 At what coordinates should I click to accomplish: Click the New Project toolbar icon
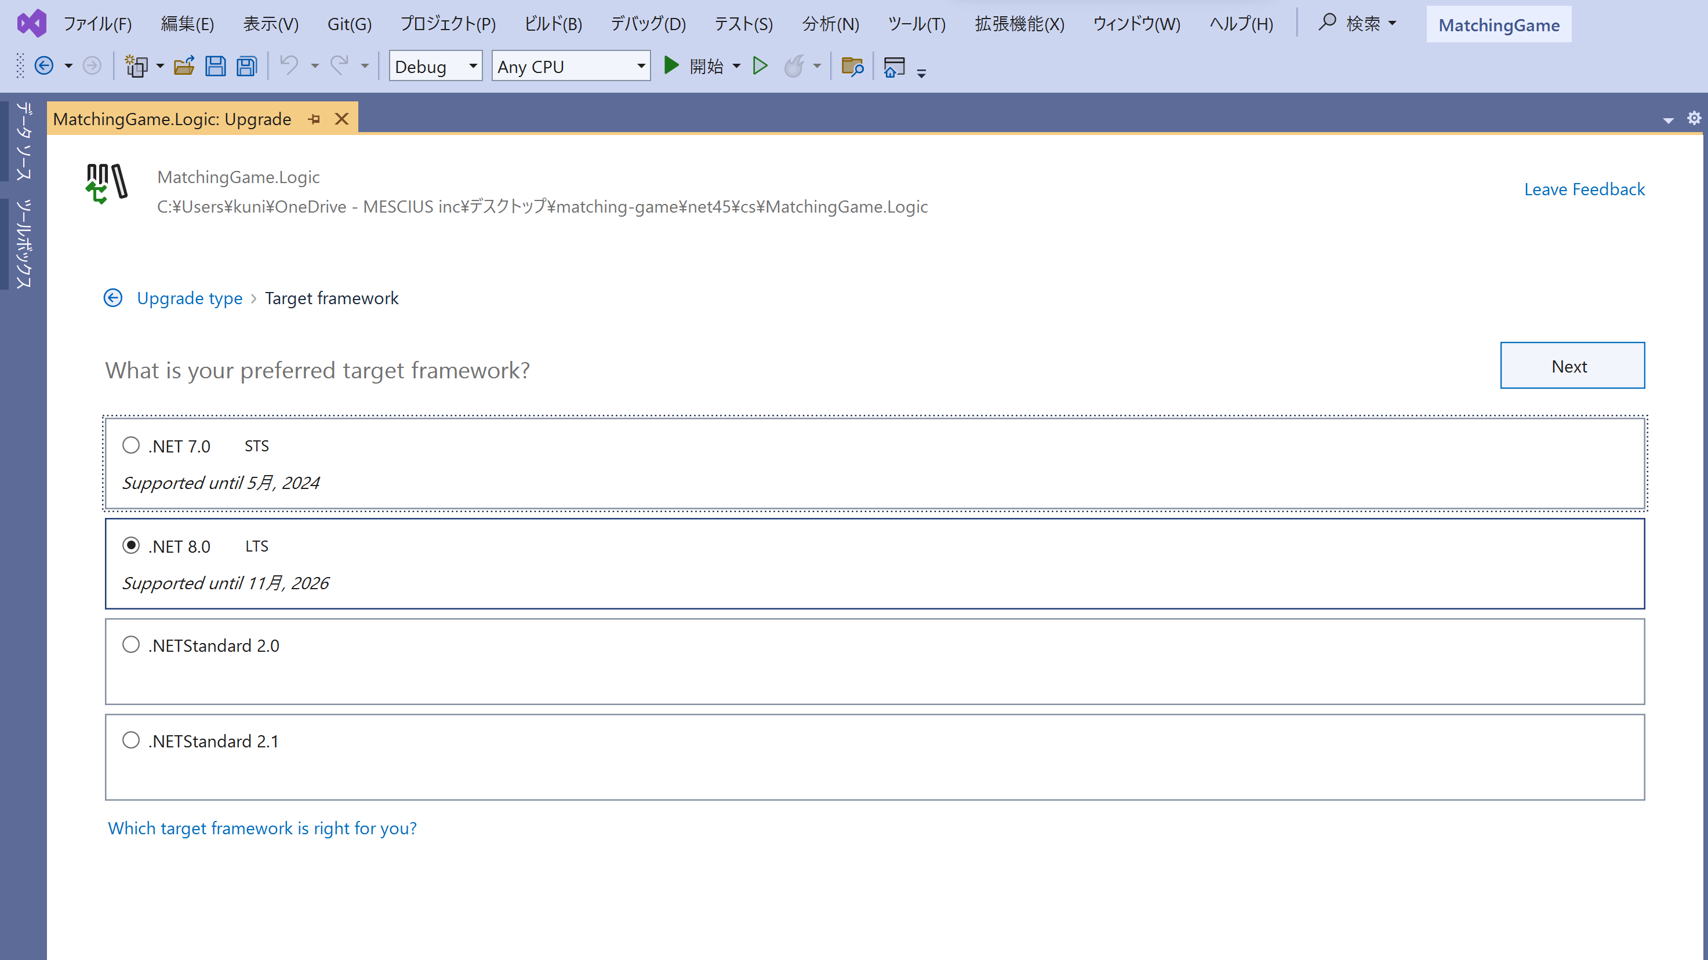click(137, 65)
